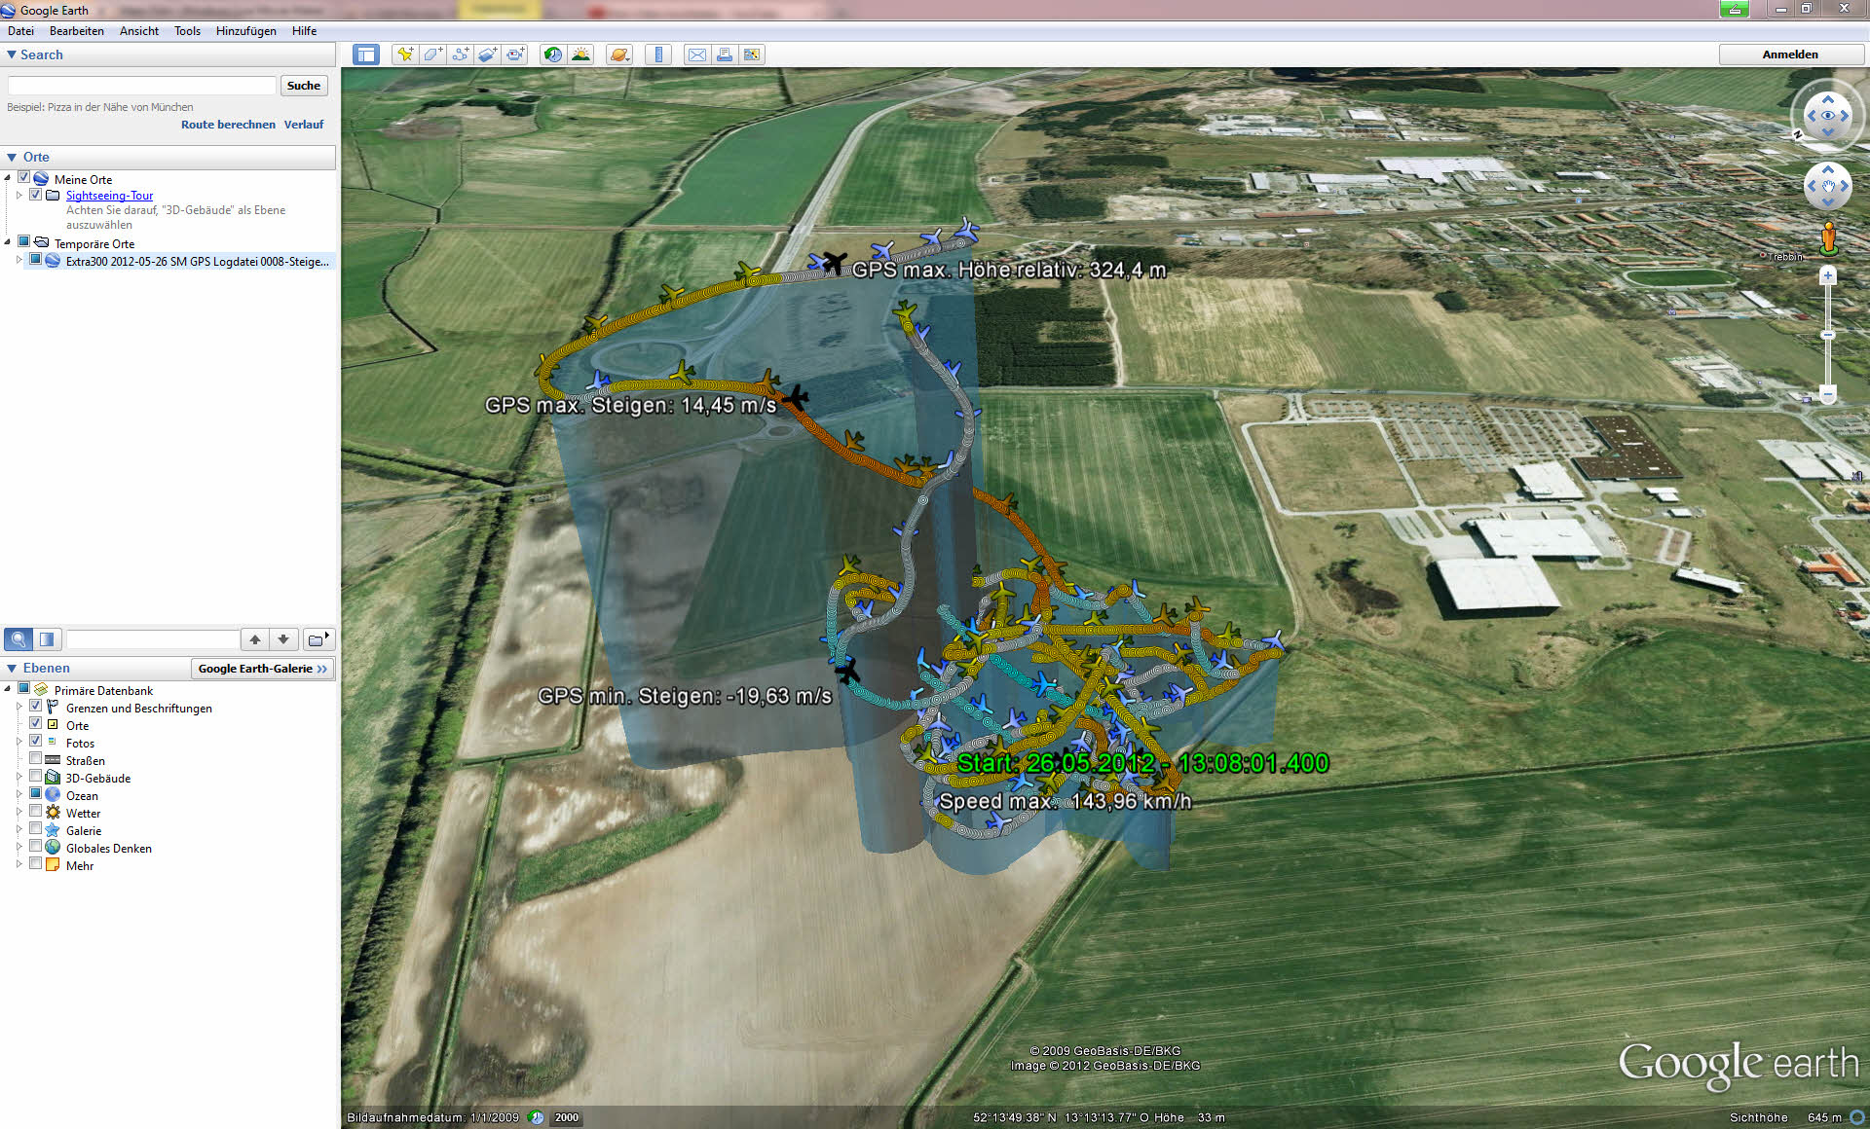Move item up with arrow button

click(255, 639)
